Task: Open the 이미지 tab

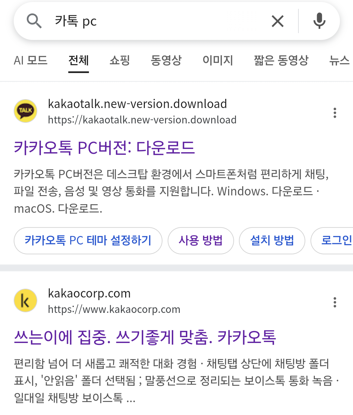Action: 218,60
